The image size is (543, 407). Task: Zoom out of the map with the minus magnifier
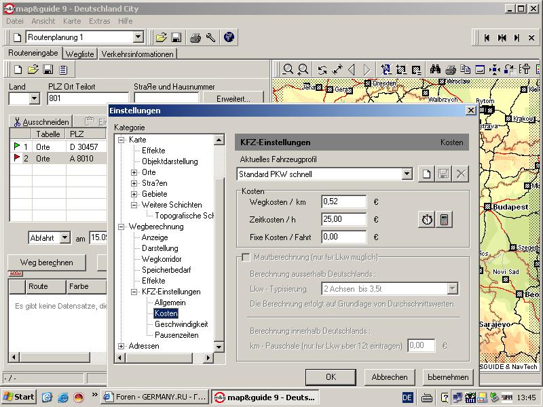pos(288,70)
